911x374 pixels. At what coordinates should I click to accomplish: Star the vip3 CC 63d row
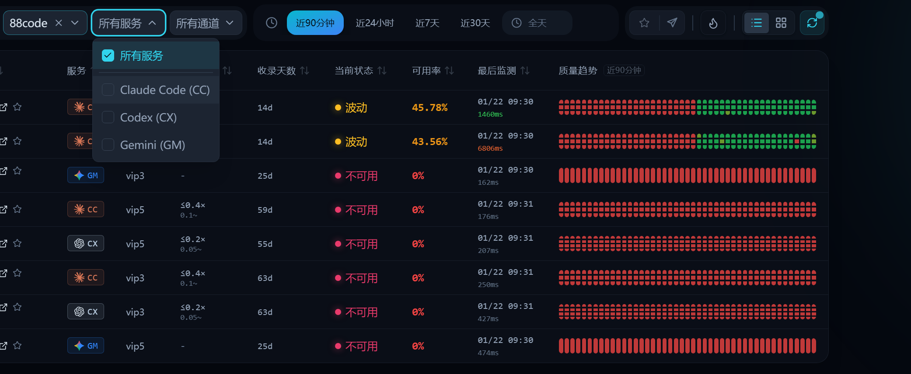click(17, 273)
